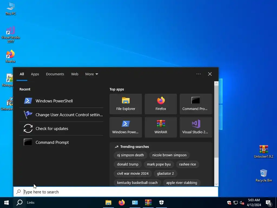This screenshot has width=277, height=208.
Task: Open This PC desktop icon
Action: point(11,9)
